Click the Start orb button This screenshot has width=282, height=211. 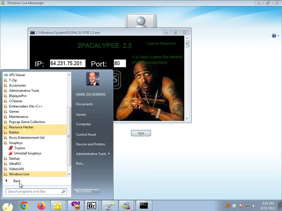[8, 207]
